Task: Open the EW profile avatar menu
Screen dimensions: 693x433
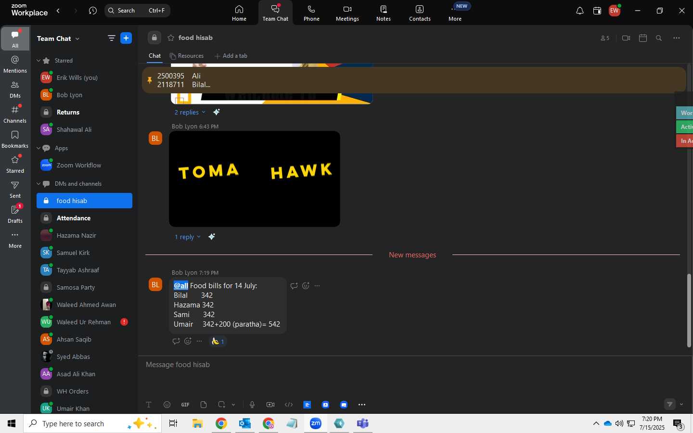Action: (615, 11)
